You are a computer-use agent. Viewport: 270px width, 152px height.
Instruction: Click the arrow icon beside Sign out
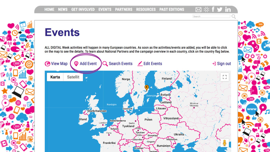pyautogui.click(x=214, y=64)
